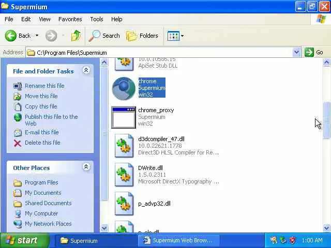The image size is (331, 248).
Task: Select the ApiSet Stub DLL file icon
Action: 124,64
